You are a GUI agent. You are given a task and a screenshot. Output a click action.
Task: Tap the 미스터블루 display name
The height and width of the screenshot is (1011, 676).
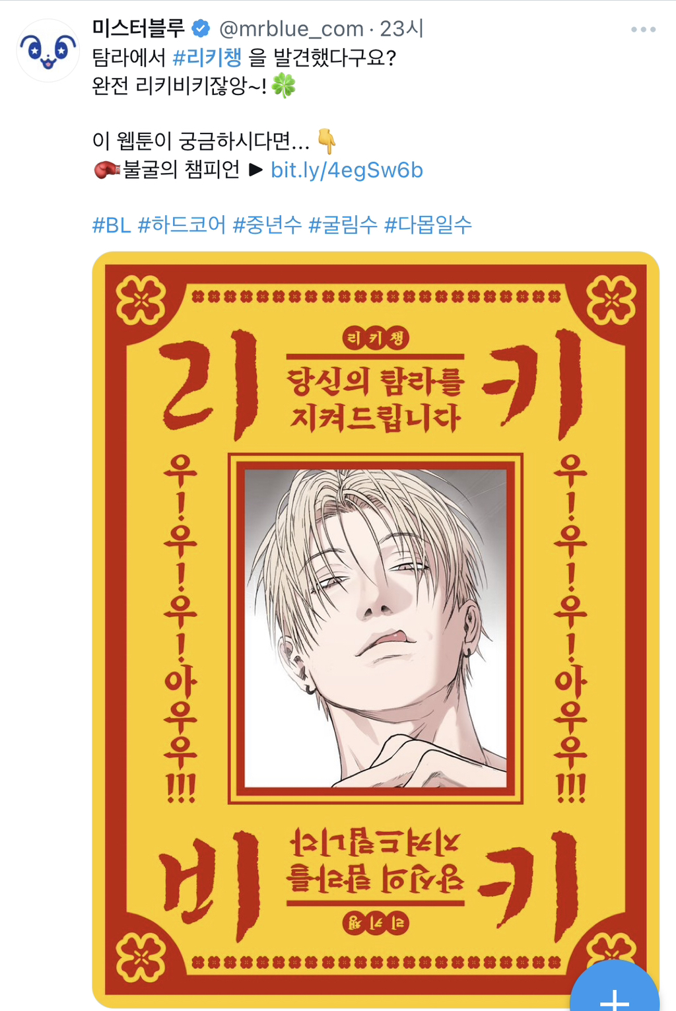[x=139, y=28]
